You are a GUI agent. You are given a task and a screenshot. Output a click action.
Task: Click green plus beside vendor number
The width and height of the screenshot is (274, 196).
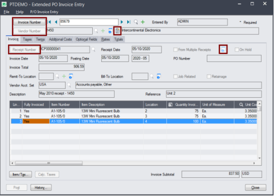point(103,31)
